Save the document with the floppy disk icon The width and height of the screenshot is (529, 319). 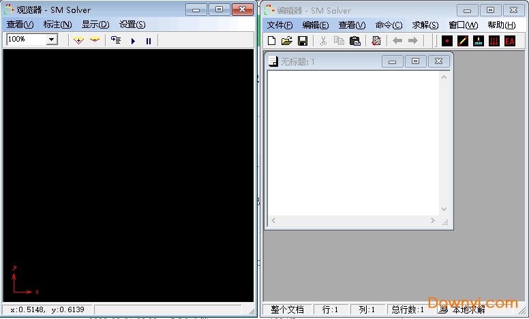(x=302, y=41)
